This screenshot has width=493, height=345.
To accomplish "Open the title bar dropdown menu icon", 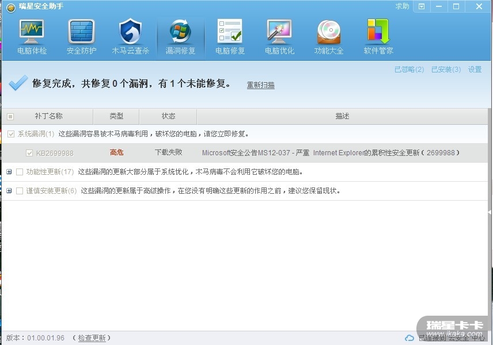I will tap(422, 6).
